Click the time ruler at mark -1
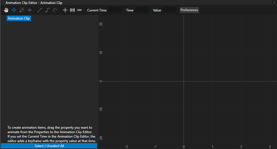 155,146
